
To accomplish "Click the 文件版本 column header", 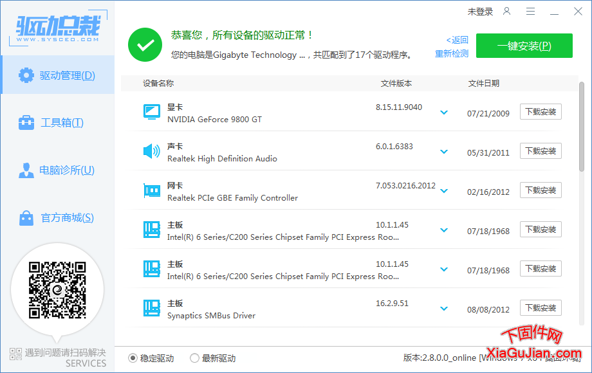I will [x=396, y=84].
